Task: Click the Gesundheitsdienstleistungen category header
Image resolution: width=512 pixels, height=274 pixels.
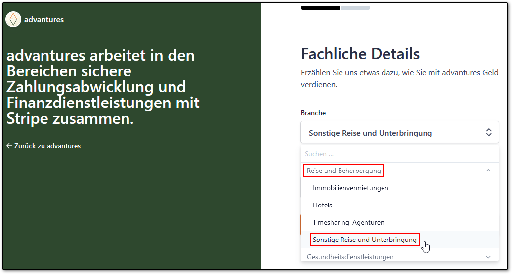Action: click(350, 257)
